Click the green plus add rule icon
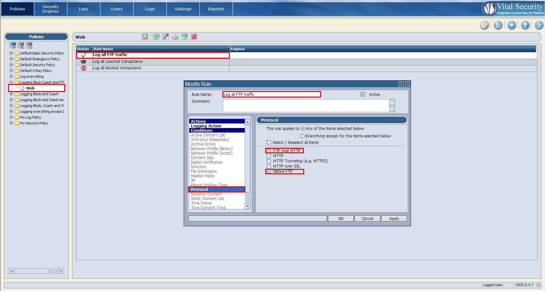 click(x=156, y=37)
